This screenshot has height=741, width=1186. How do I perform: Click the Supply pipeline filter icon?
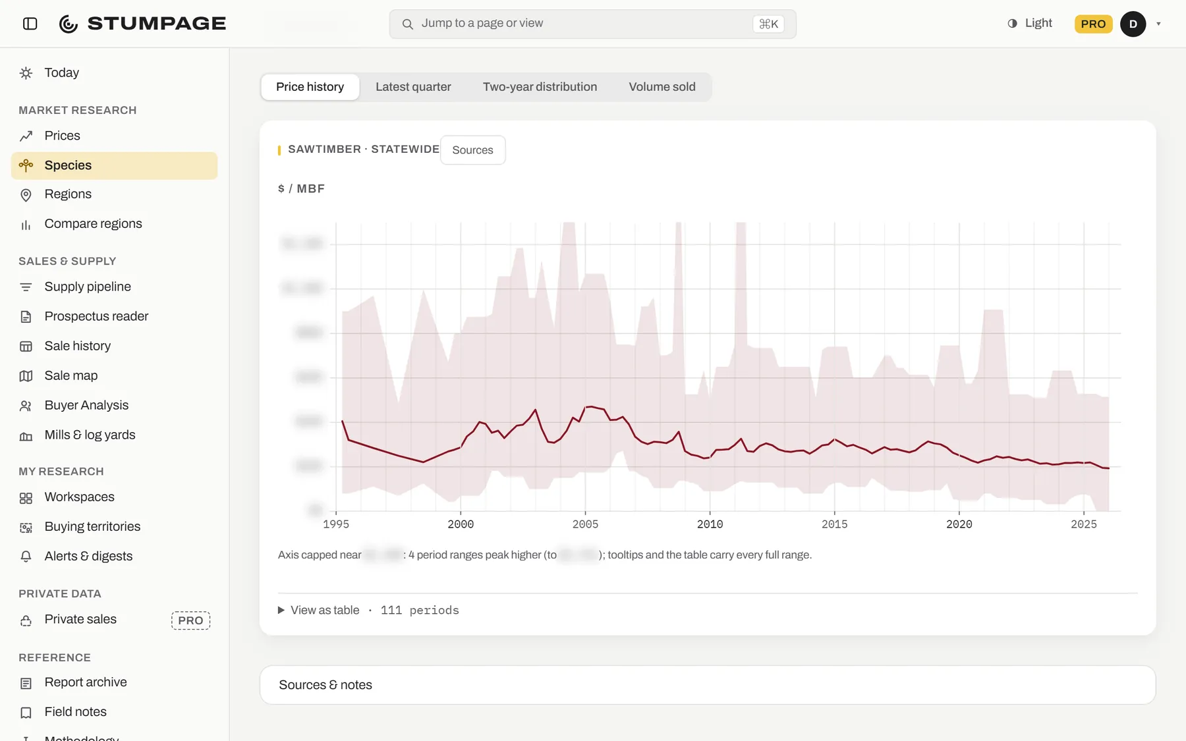pyautogui.click(x=26, y=287)
